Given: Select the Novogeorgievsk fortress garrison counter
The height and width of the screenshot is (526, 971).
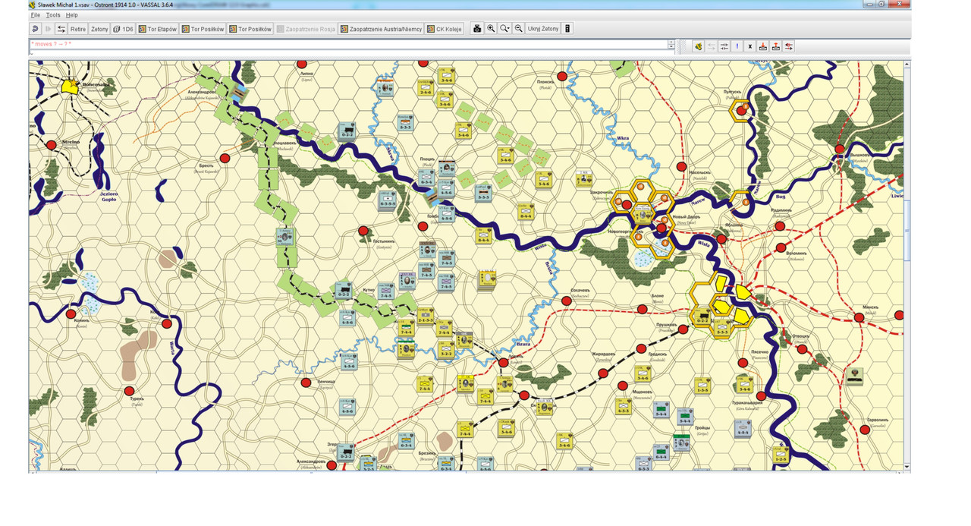Looking at the screenshot, I should [x=643, y=213].
